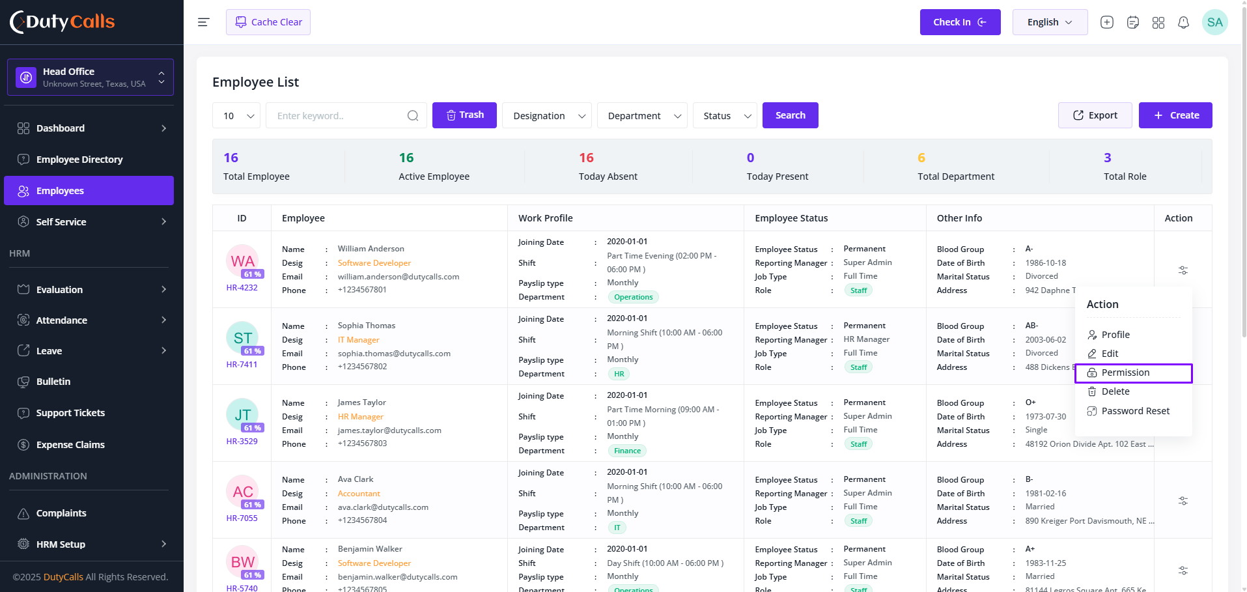Image resolution: width=1247 pixels, height=592 pixels.
Task: Click the Check In button
Action: click(x=960, y=22)
